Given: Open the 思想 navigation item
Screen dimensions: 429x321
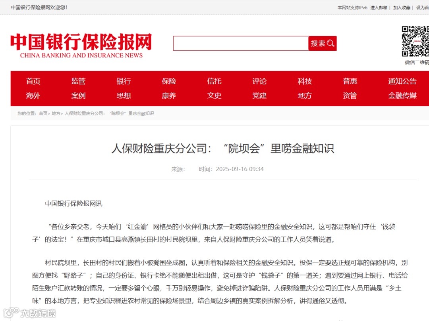Looking at the screenshot, I should 124,96.
